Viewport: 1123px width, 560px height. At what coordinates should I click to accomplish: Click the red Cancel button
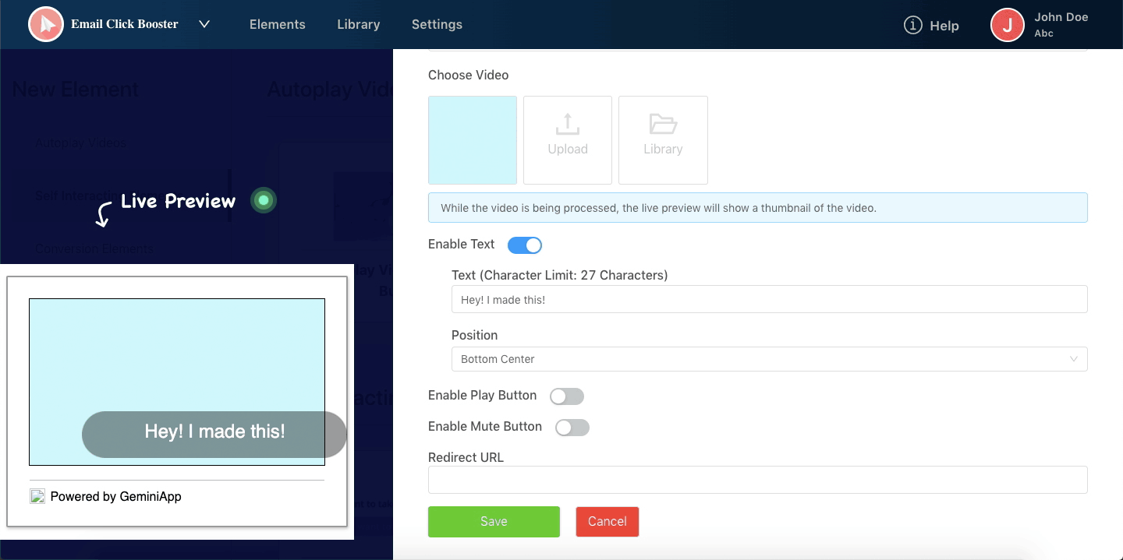pos(607,522)
